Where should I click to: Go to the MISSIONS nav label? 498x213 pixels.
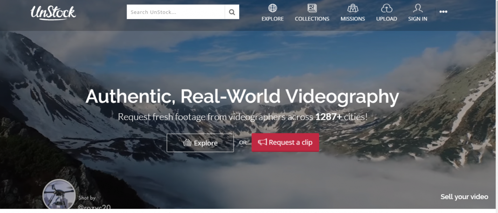point(353,19)
